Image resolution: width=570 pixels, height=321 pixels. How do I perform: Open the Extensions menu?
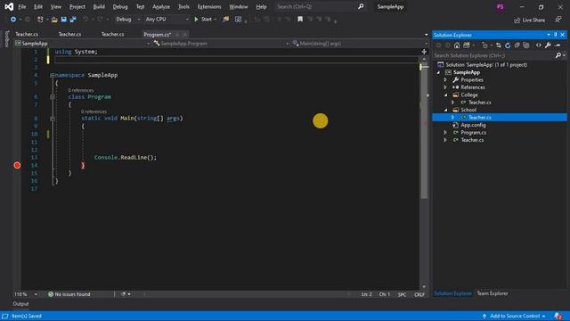pos(209,6)
